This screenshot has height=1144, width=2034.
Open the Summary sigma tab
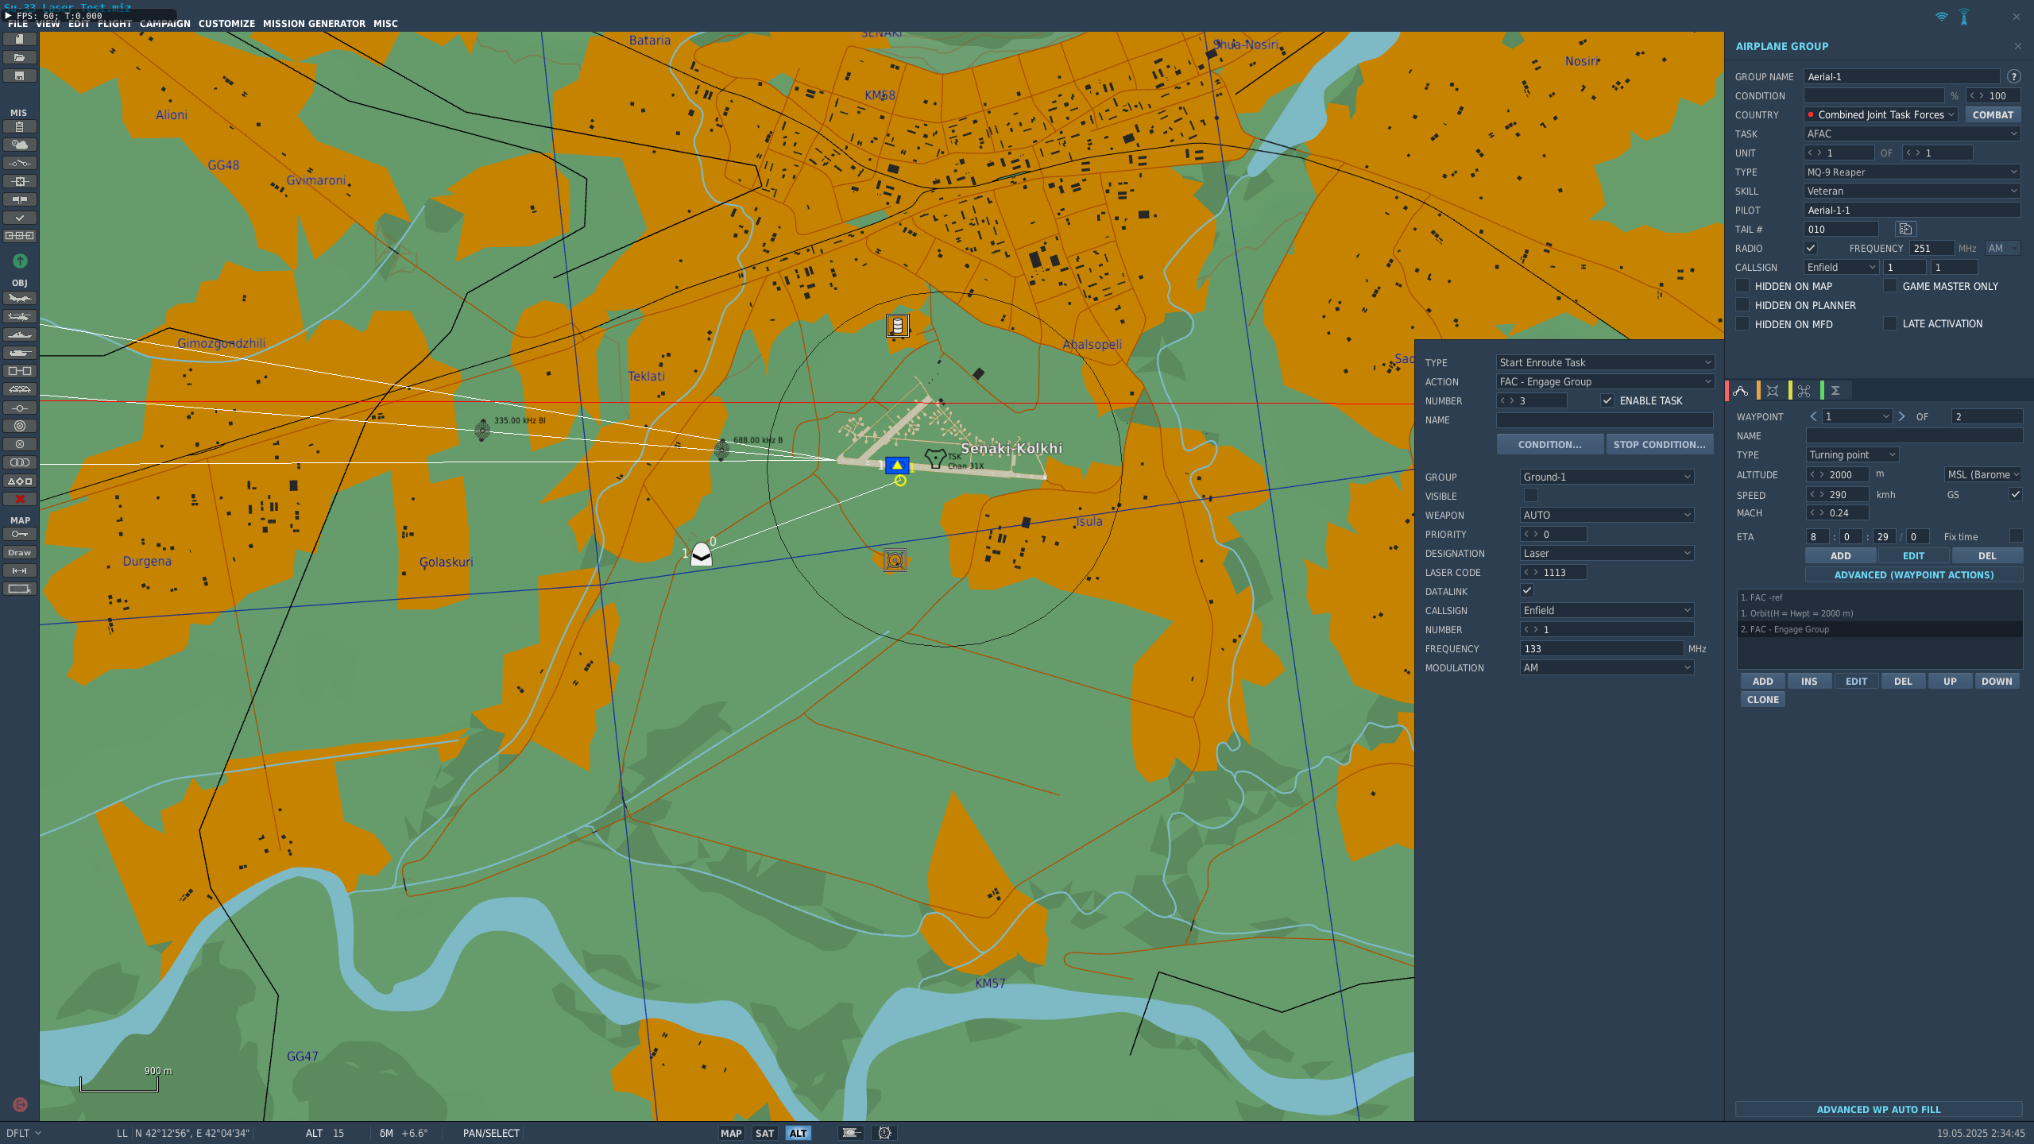click(x=1835, y=390)
